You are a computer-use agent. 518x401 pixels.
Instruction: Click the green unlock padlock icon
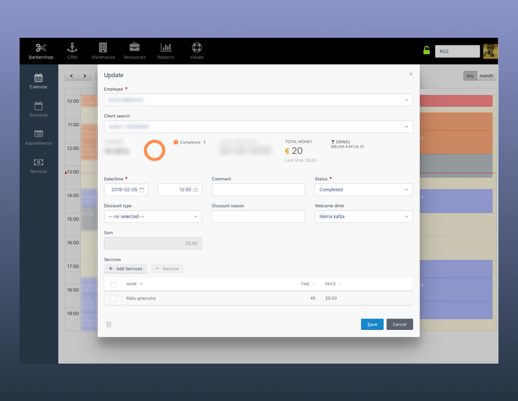click(426, 51)
